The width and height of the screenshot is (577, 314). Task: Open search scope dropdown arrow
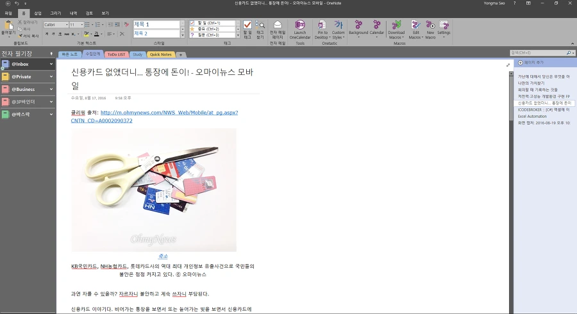pos(573,53)
